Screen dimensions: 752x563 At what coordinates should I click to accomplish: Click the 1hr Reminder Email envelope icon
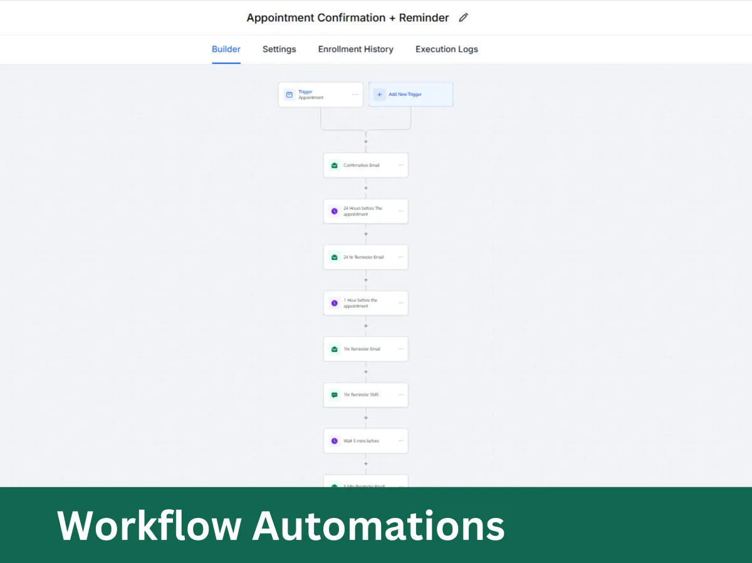(x=334, y=349)
